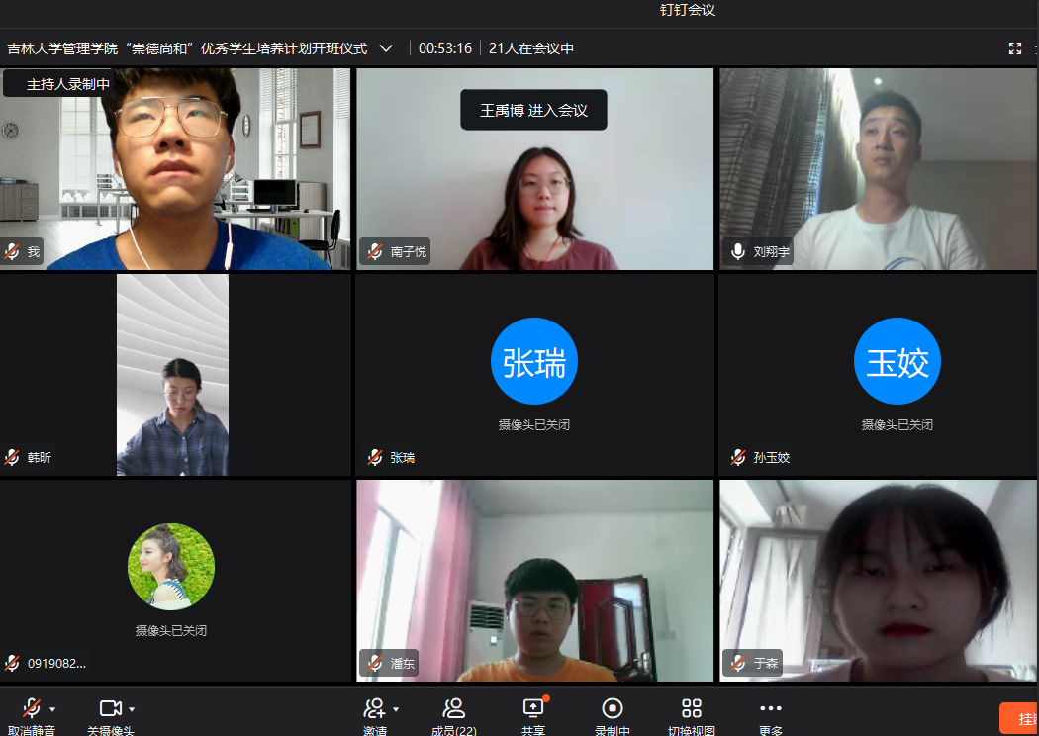Viewport: 1039px width, 736px height.
Task: Click the unmute microphone icon in bottom toolbar
Action: [x=32, y=708]
